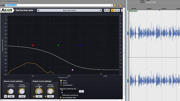Click the pink emphasis filter handle
This screenshot has width=180, height=101.
click(73, 70)
